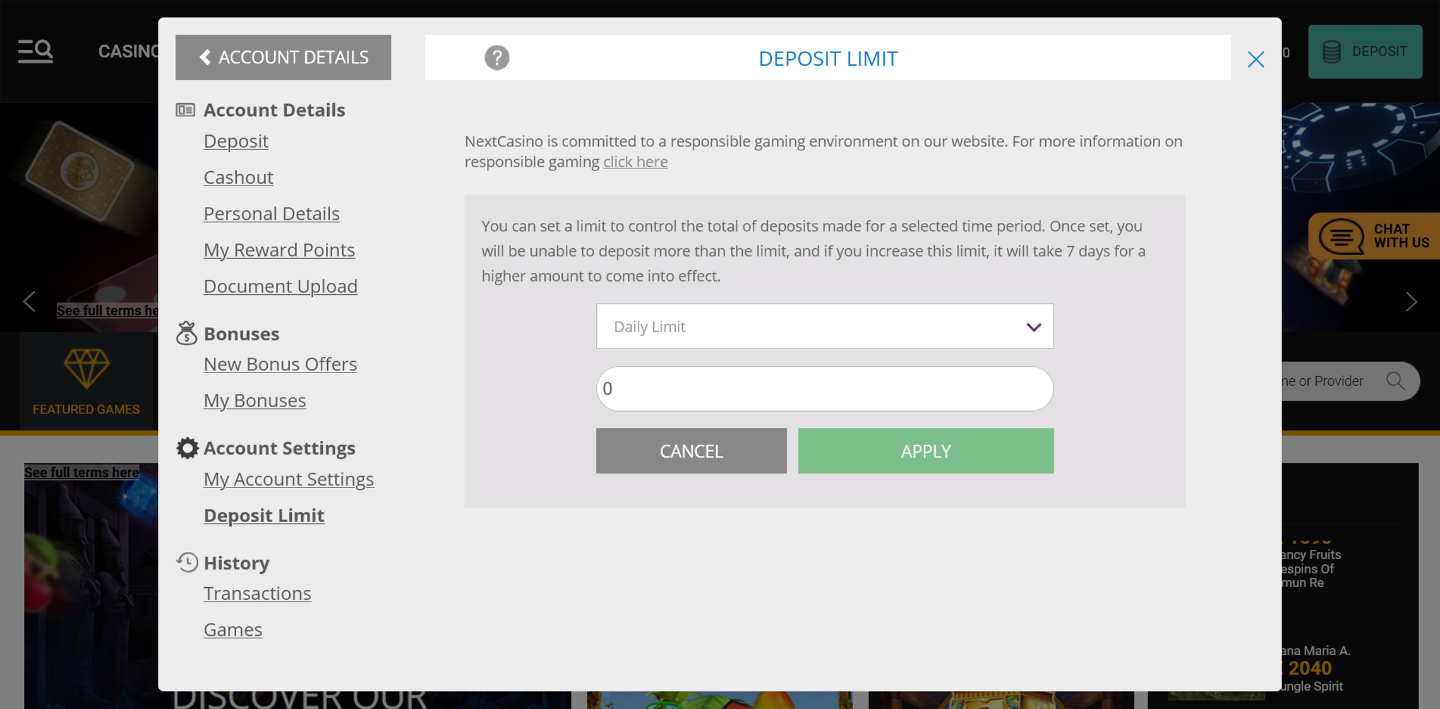Click the Bonuses money bag icon
Viewport: 1440px width, 709px height.
[x=186, y=333]
